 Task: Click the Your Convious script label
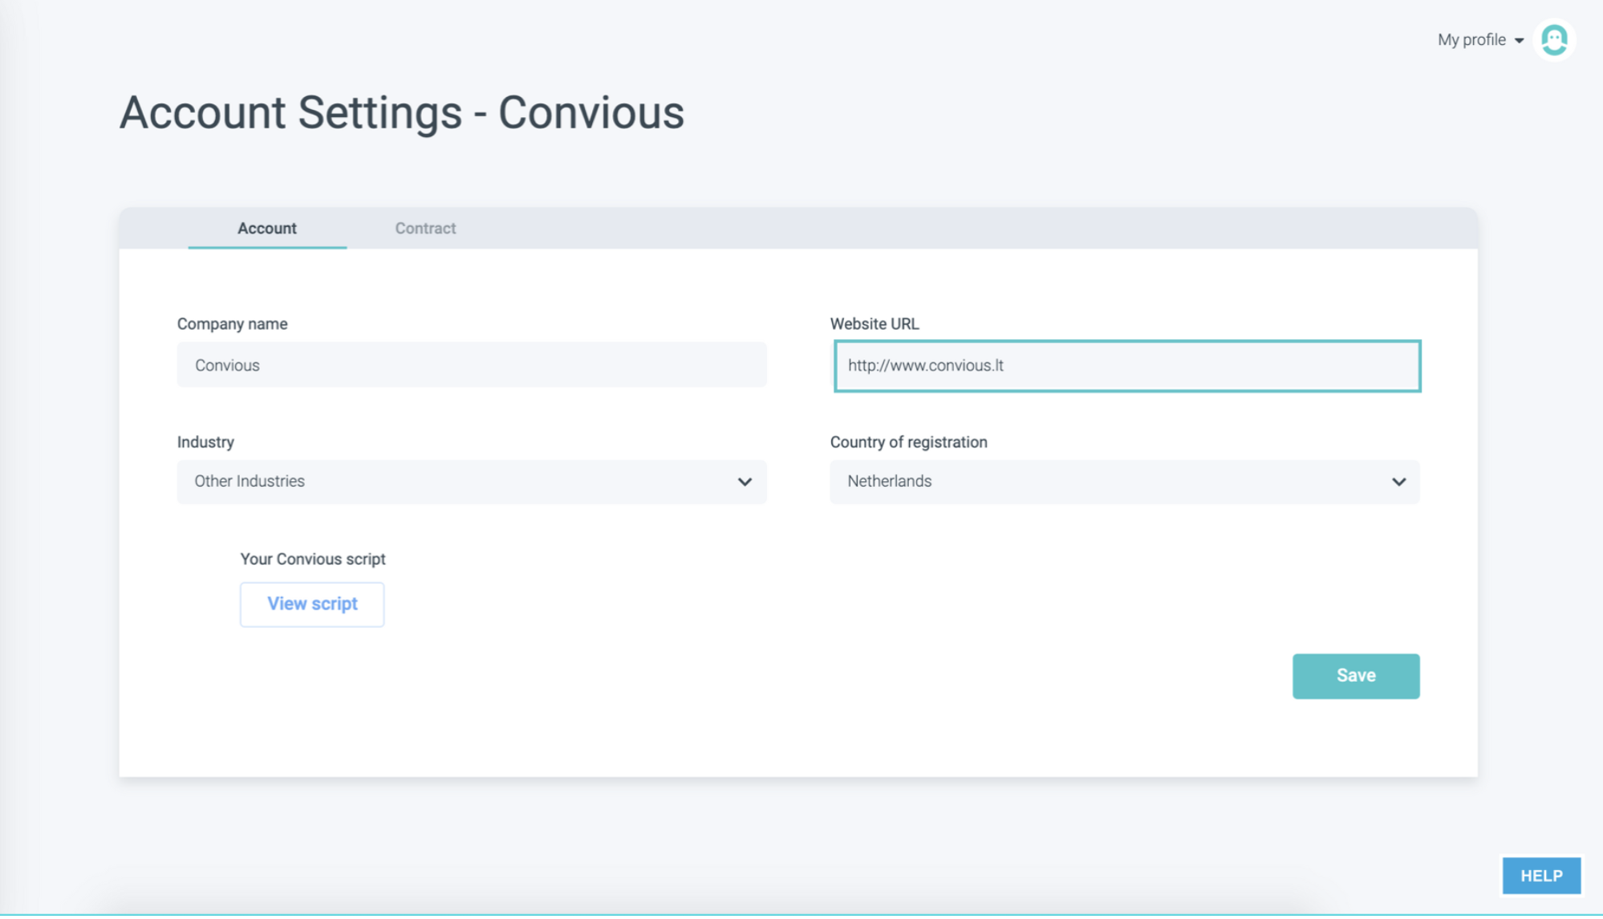(x=312, y=559)
